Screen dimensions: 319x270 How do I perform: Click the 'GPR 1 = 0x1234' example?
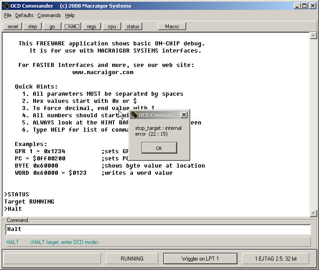[x=40, y=151]
